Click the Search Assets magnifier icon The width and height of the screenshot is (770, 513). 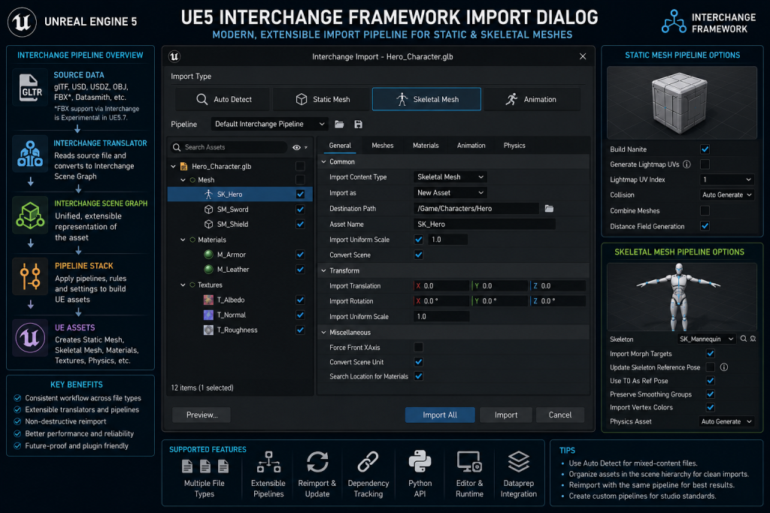coord(177,147)
